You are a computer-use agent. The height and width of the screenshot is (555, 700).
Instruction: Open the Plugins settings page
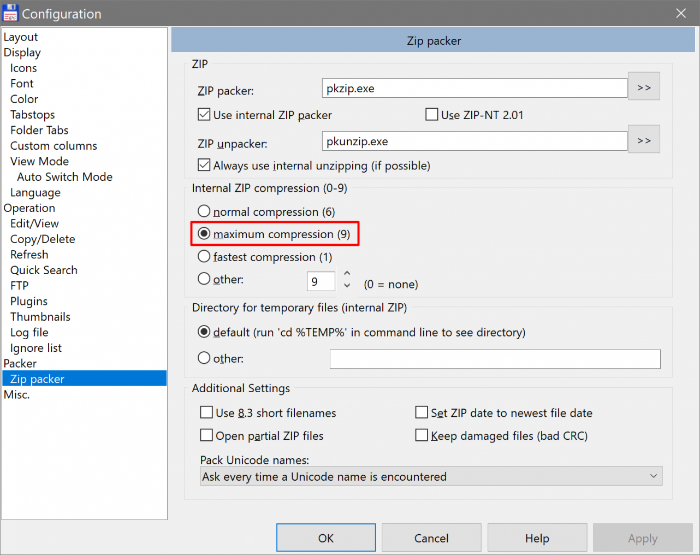click(29, 302)
